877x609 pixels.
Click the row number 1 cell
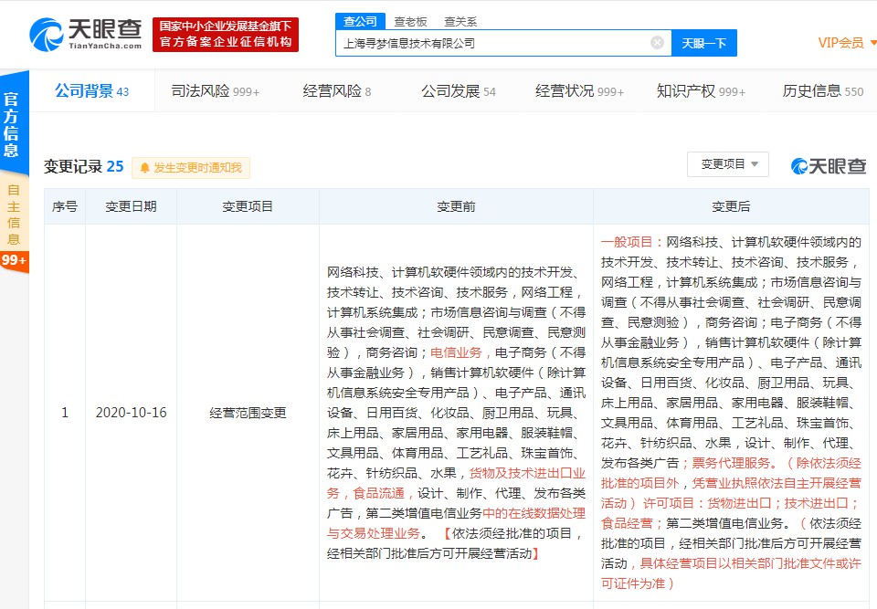[x=65, y=413]
